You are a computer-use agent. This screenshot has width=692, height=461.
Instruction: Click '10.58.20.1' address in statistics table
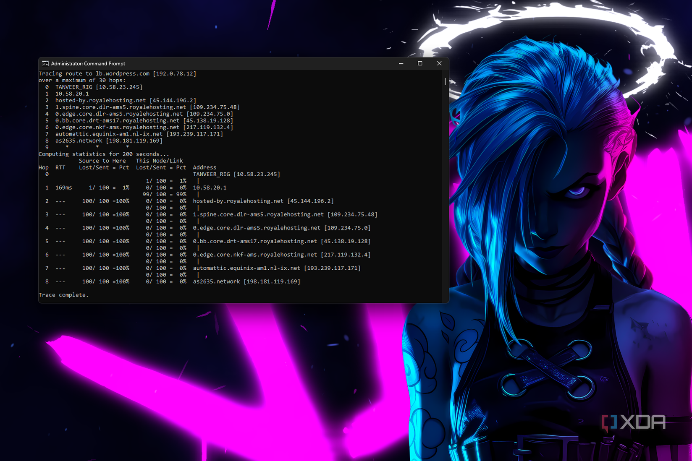(x=210, y=188)
